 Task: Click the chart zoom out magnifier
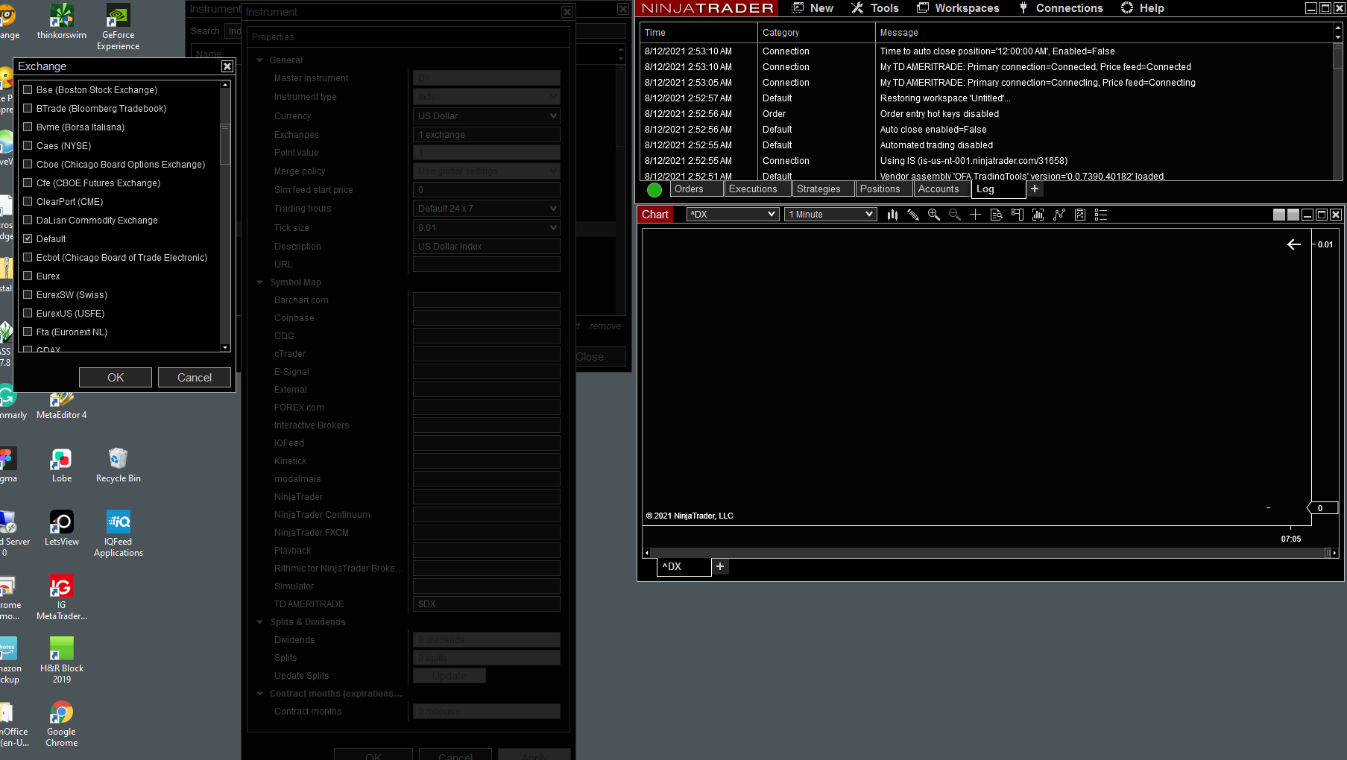[954, 215]
